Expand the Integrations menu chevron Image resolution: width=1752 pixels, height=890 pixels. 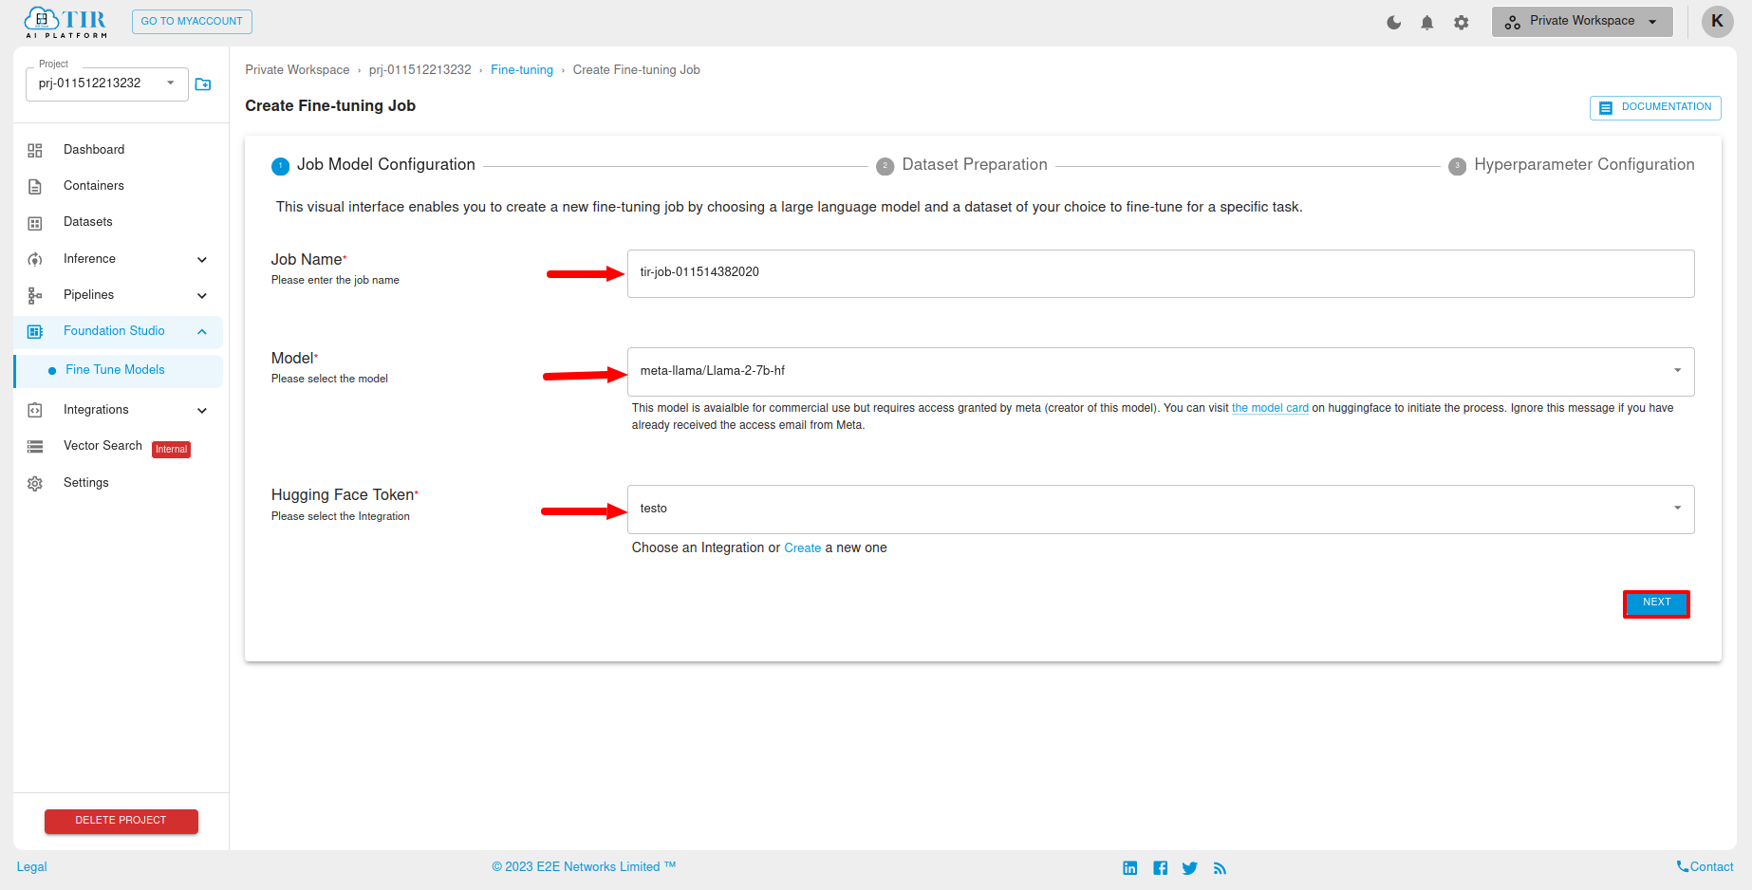[x=202, y=410]
